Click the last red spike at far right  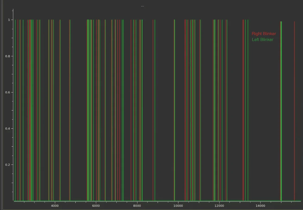(294, 107)
